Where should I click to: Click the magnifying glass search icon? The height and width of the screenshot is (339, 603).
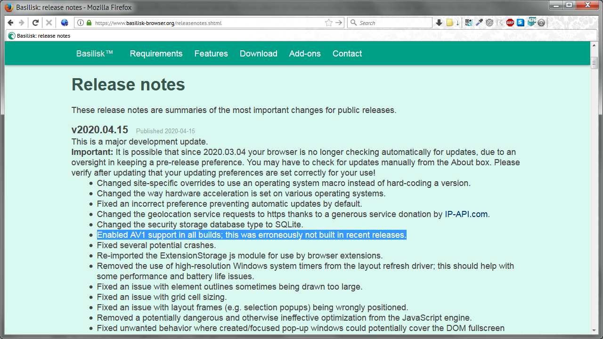[x=353, y=23]
